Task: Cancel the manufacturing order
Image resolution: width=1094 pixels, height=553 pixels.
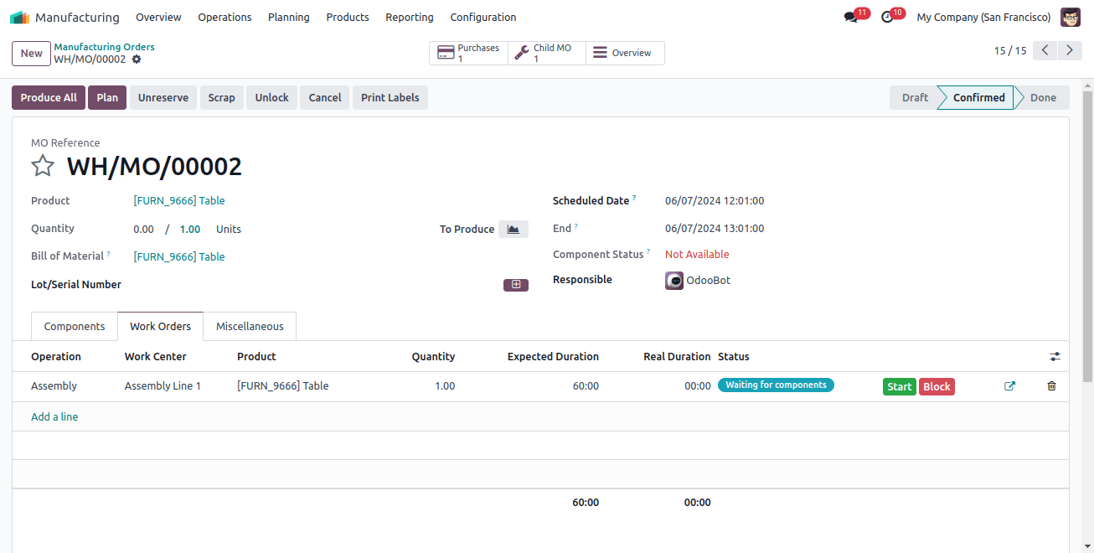Action: coord(325,98)
